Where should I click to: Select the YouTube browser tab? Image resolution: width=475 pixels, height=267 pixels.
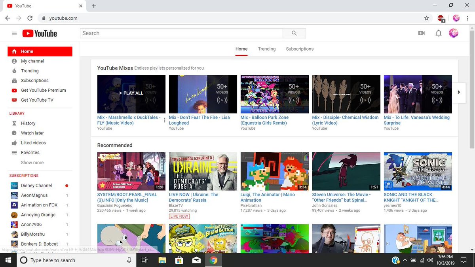pos(44,6)
